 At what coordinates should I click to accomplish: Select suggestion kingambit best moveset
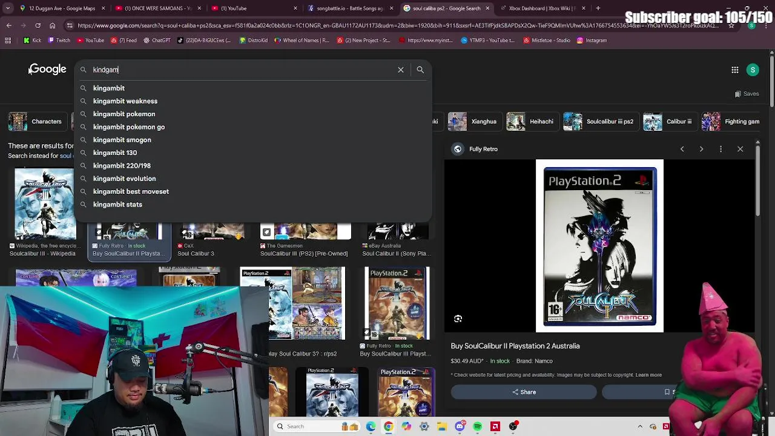click(131, 191)
